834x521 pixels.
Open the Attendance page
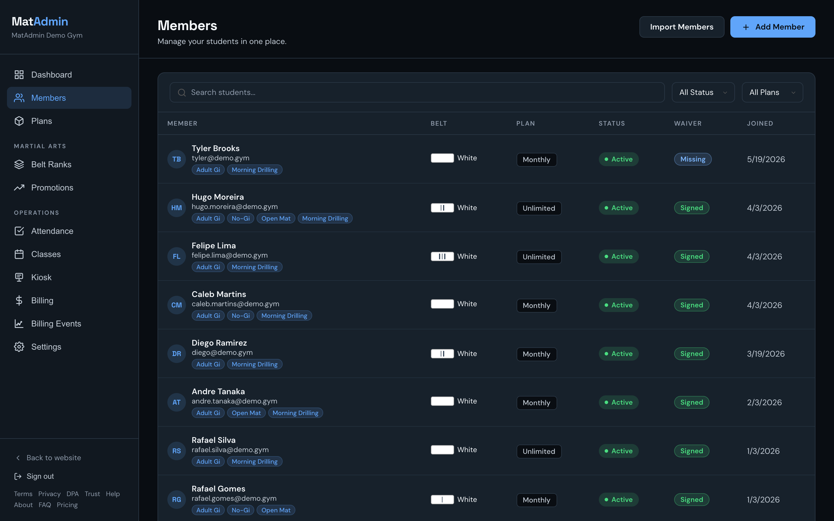coord(69,231)
